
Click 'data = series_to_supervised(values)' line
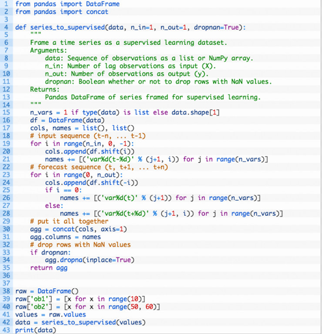point(80,322)
